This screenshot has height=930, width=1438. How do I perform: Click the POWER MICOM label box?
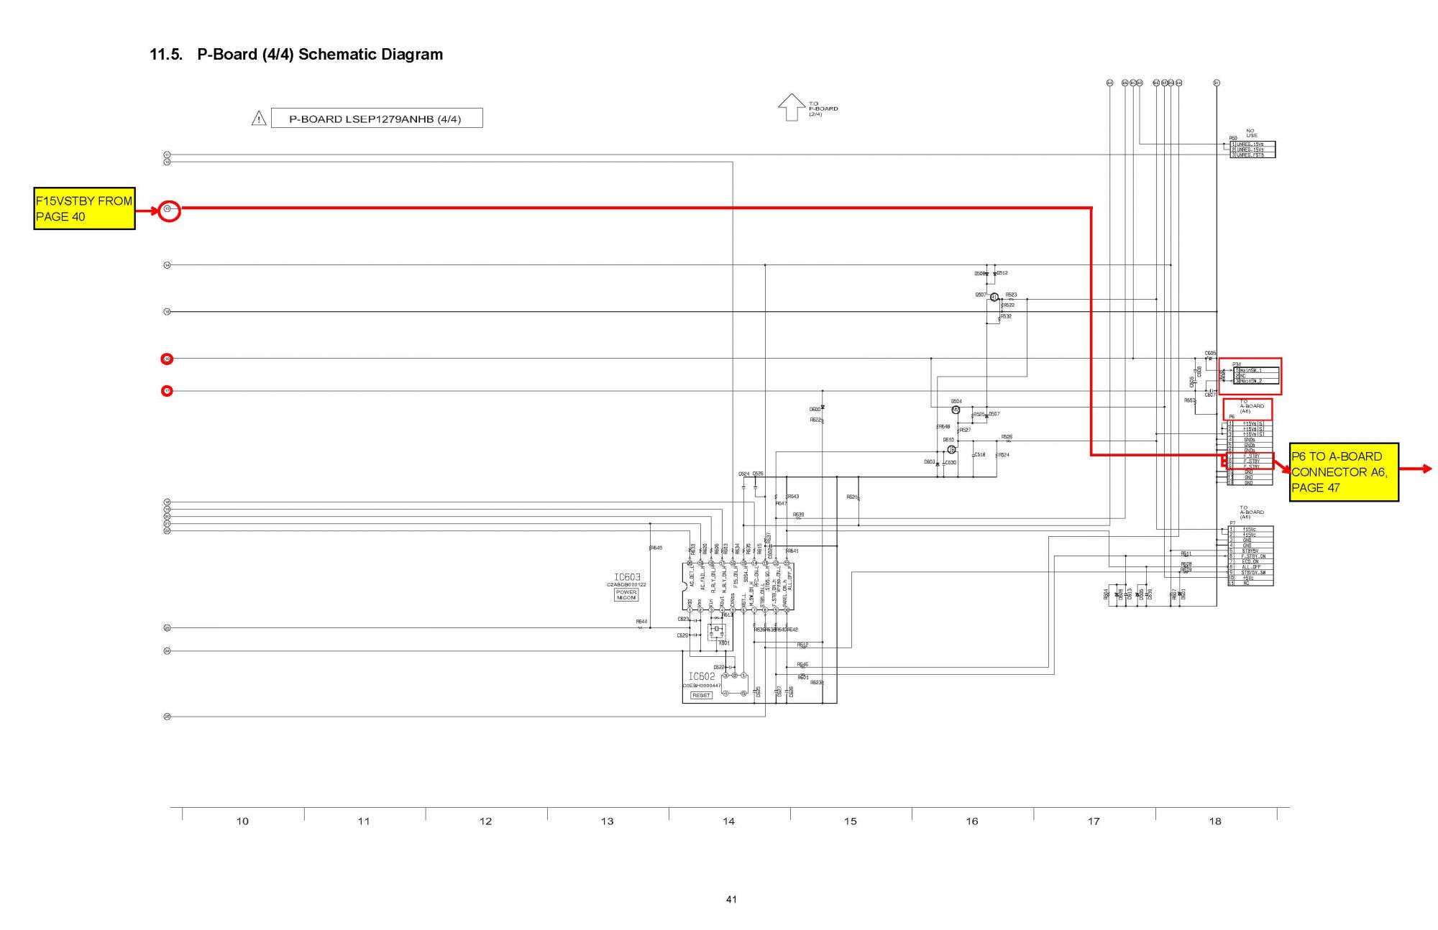[x=626, y=595]
